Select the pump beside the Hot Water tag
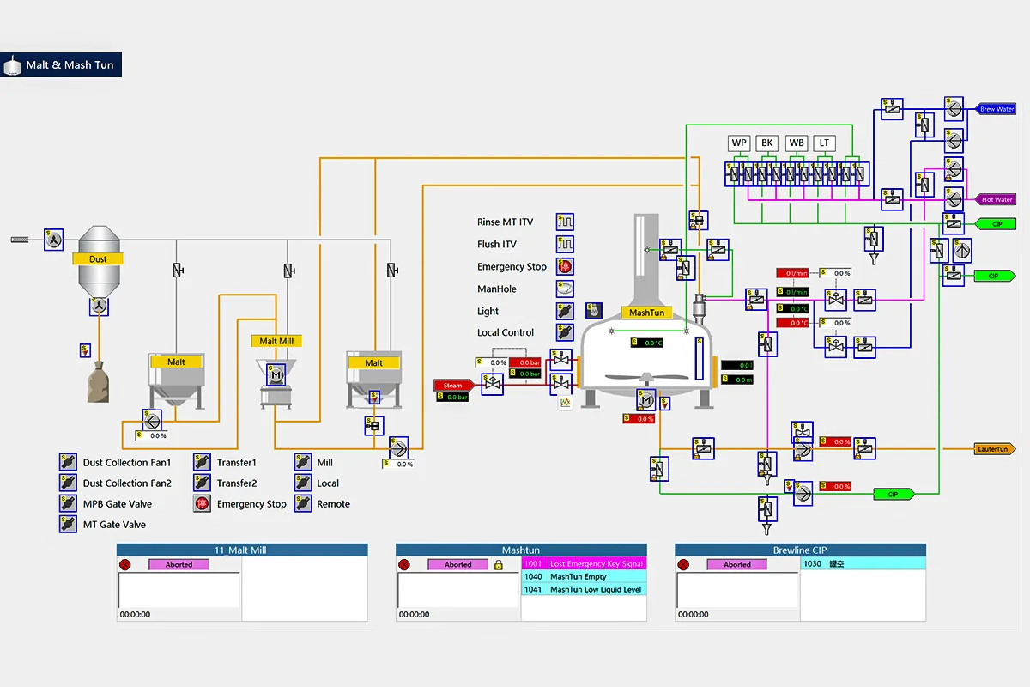Image resolution: width=1030 pixels, height=687 pixels. click(954, 198)
